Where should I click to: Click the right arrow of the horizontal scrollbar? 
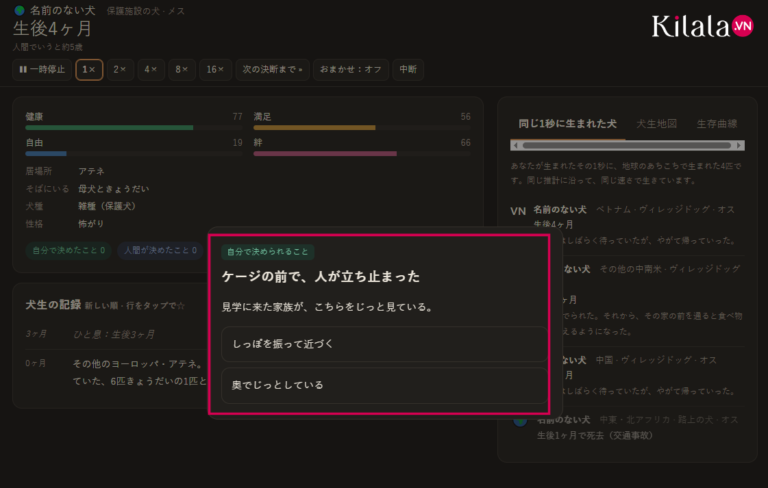739,145
